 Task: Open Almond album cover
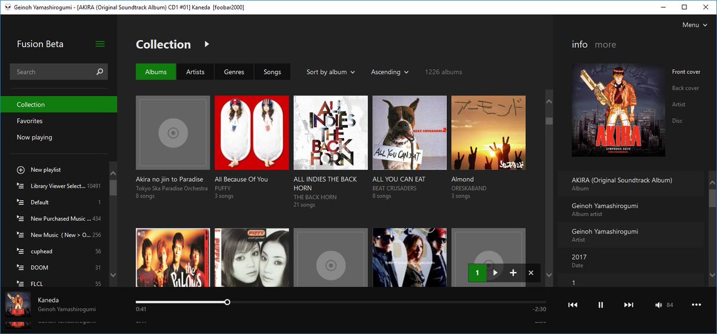[488, 133]
